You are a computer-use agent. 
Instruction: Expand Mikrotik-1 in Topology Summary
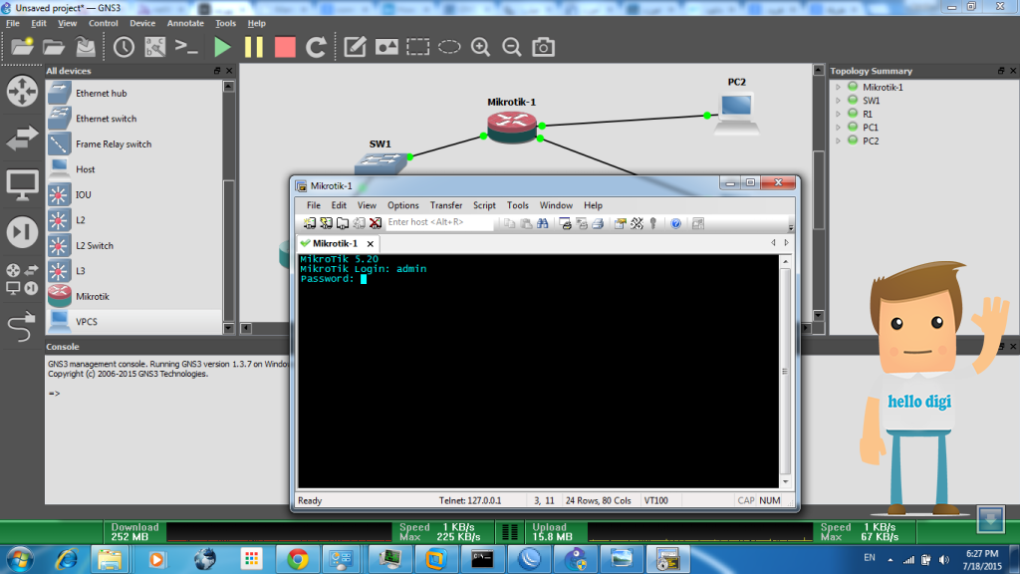coord(838,87)
